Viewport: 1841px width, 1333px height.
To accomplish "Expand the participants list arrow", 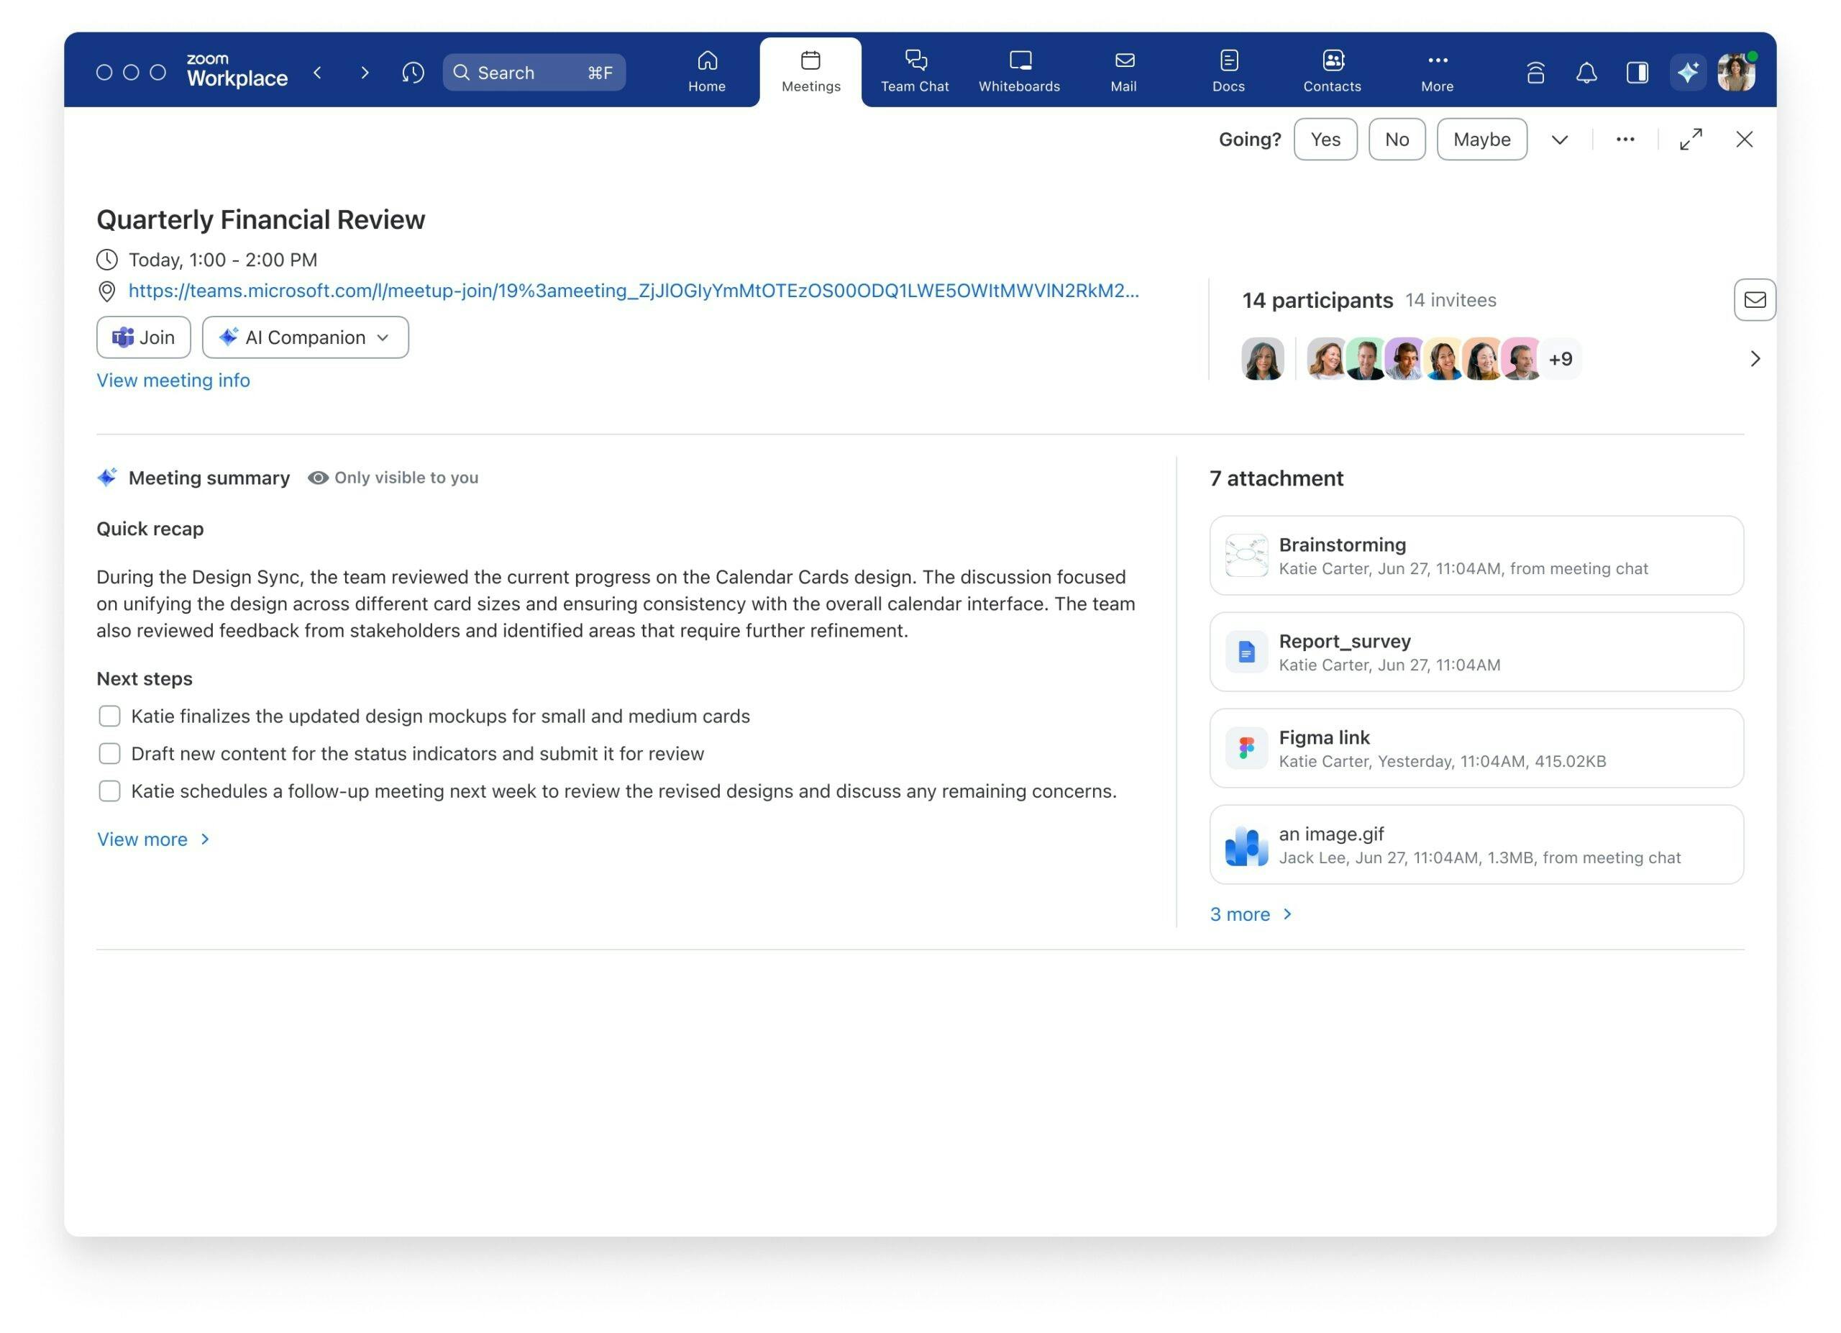I will pos(1754,359).
